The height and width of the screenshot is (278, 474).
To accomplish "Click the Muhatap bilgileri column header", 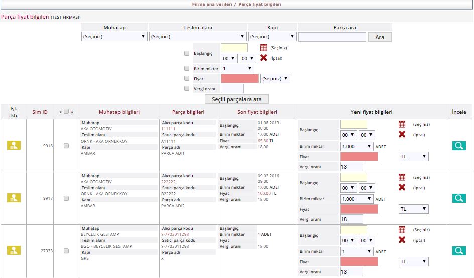I will [119, 112].
